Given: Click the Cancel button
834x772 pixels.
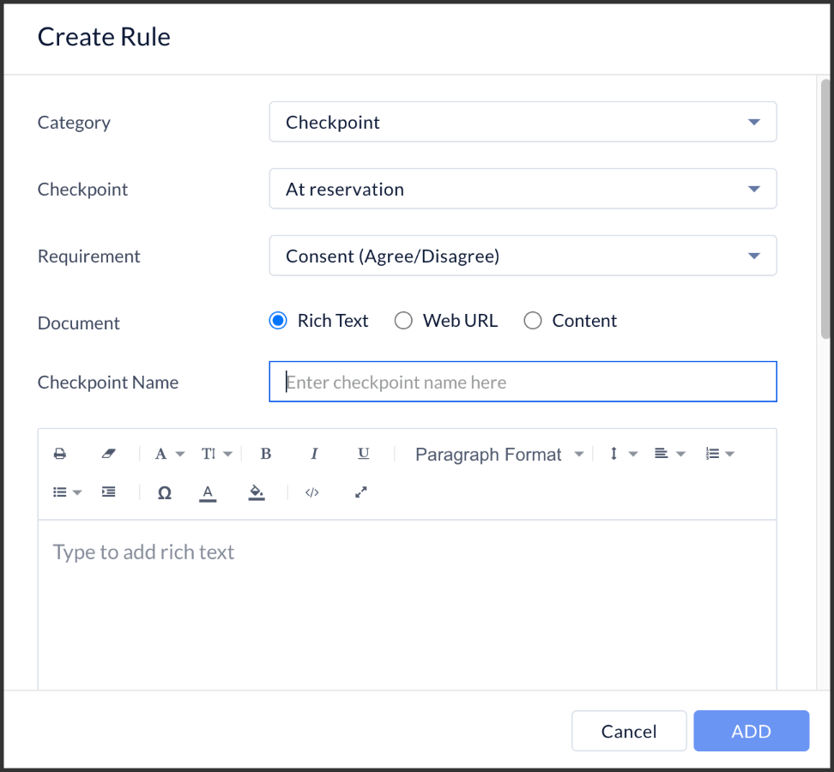Looking at the screenshot, I should (629, 731).
